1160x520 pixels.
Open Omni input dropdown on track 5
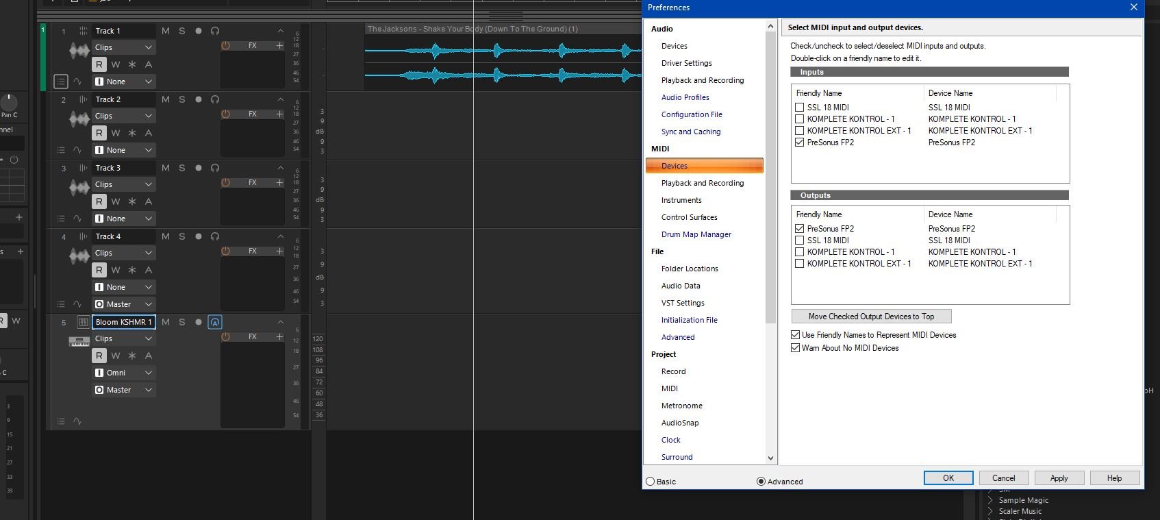pos(124,373)
